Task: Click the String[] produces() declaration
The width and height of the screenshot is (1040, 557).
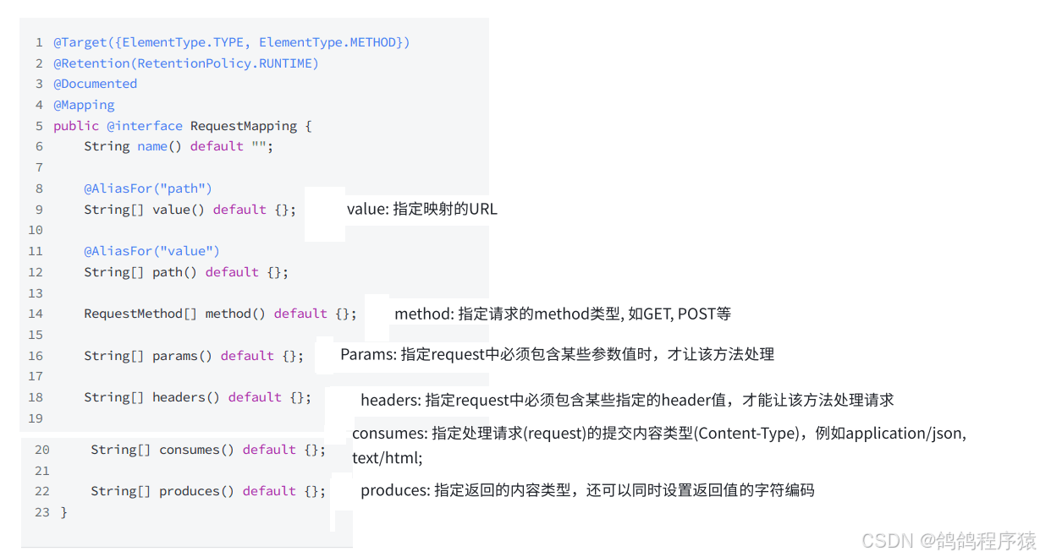Action: 208,491
